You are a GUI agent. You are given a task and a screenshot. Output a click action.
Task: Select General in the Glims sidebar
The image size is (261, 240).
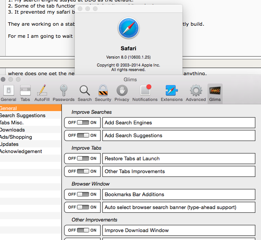(x=31, y=108)
